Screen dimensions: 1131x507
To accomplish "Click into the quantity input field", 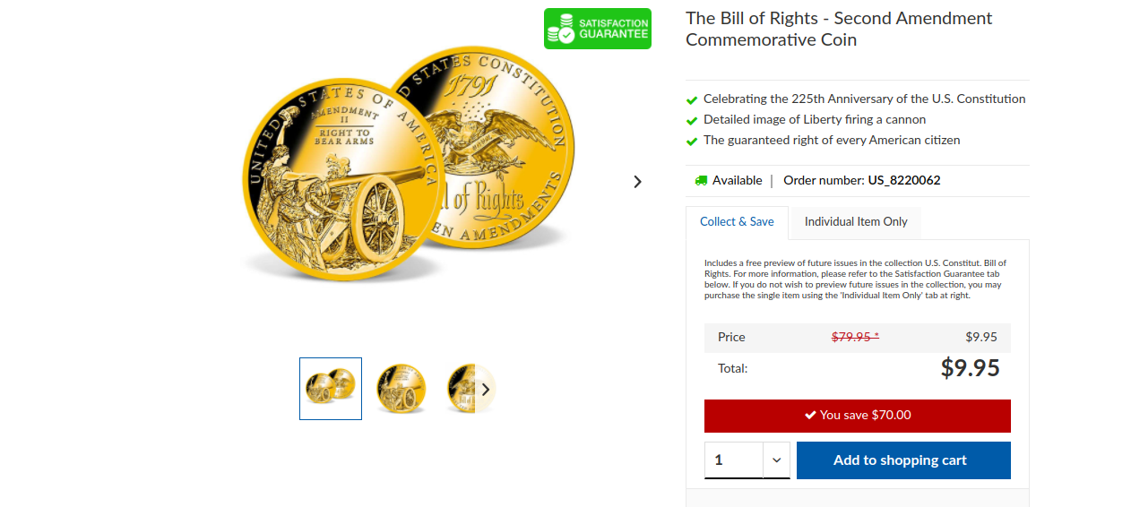I will 734,460.
